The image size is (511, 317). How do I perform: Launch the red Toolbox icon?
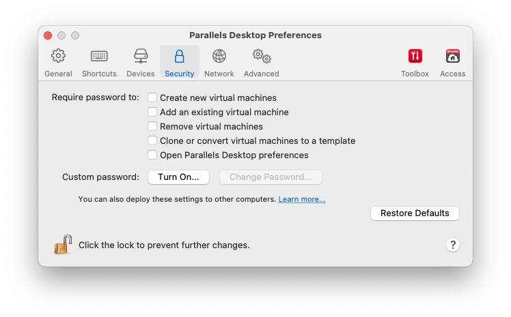coord(415,56)
